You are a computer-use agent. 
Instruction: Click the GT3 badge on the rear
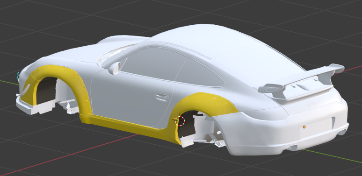[x=312, y=104]
